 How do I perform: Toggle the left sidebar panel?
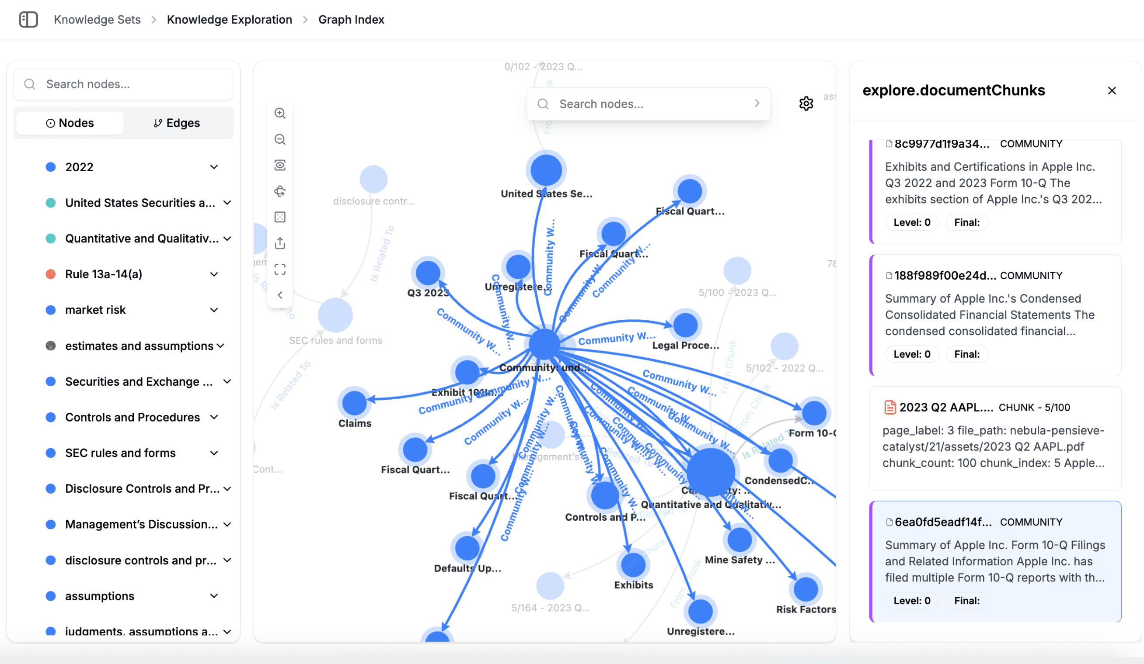28,20
